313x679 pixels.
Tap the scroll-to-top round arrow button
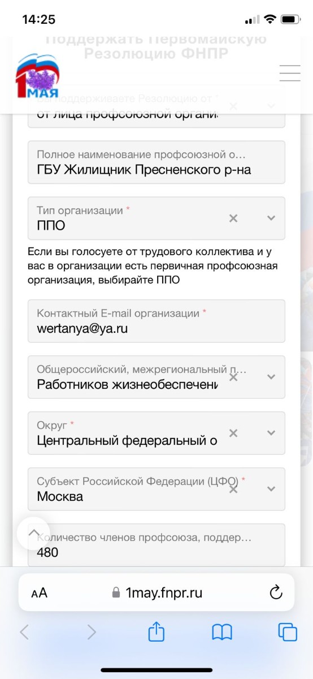click(33, 533)
